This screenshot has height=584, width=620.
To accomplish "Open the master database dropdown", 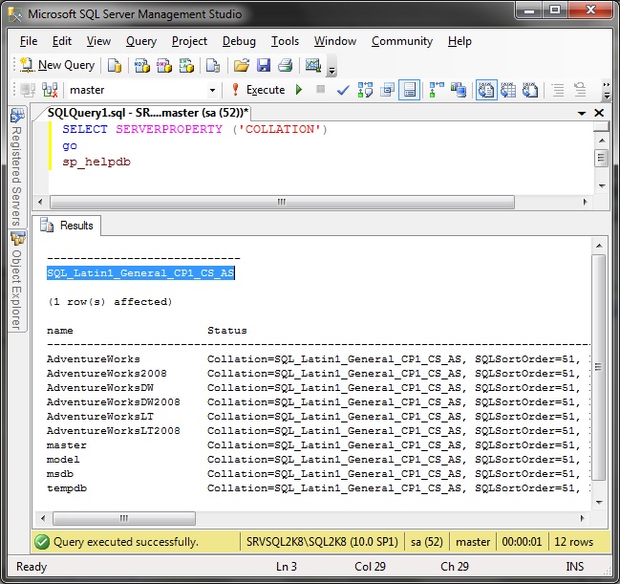I will pyautogui.click(x=212, y=90).
